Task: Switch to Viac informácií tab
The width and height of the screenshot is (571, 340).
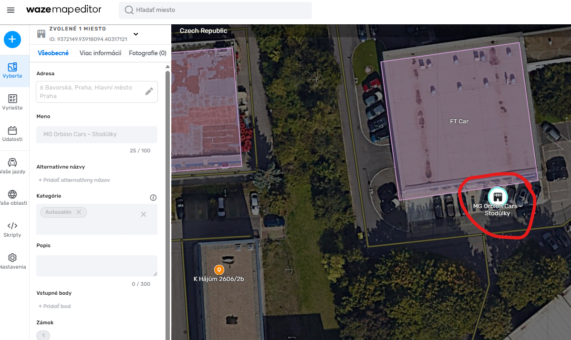Action: (100, 53)
